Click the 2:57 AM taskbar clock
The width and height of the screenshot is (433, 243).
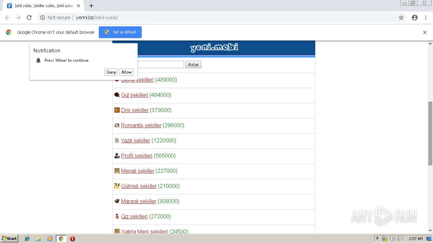[416, 239]
